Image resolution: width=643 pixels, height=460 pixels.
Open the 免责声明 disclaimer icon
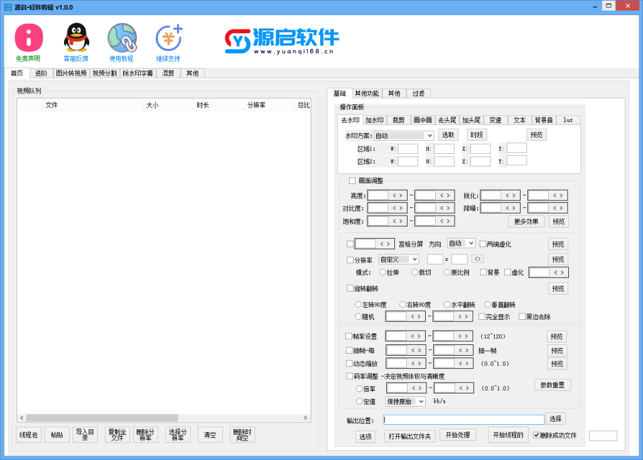(x=28, y=38)
